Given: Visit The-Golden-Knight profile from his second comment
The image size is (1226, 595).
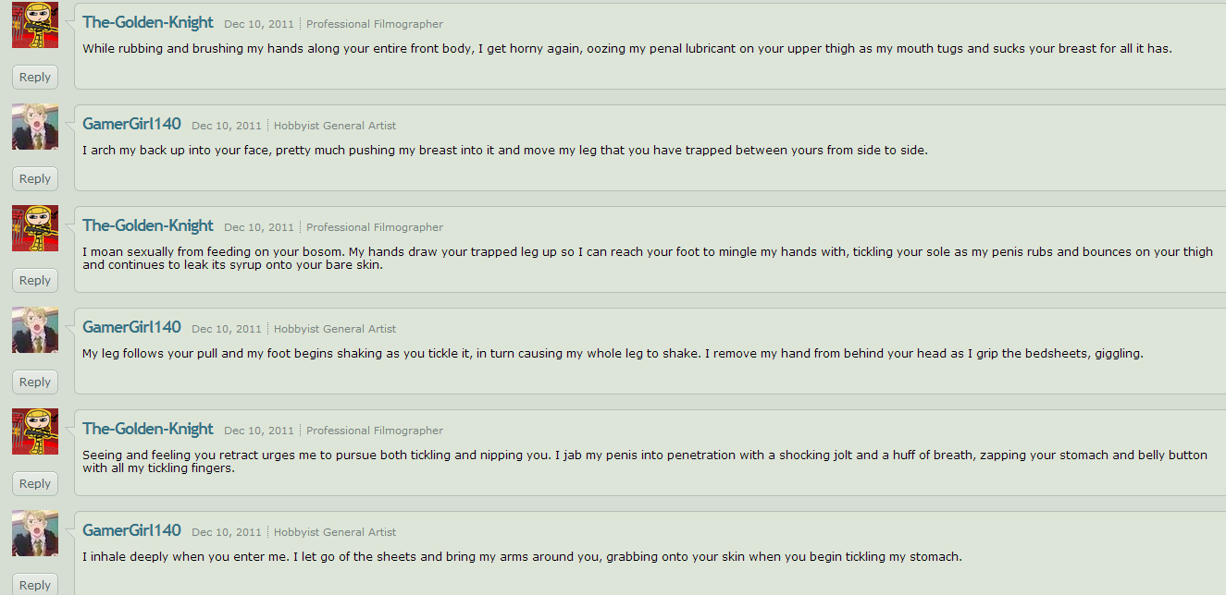Looking at the screenshot, I should (x=148, y=225).
